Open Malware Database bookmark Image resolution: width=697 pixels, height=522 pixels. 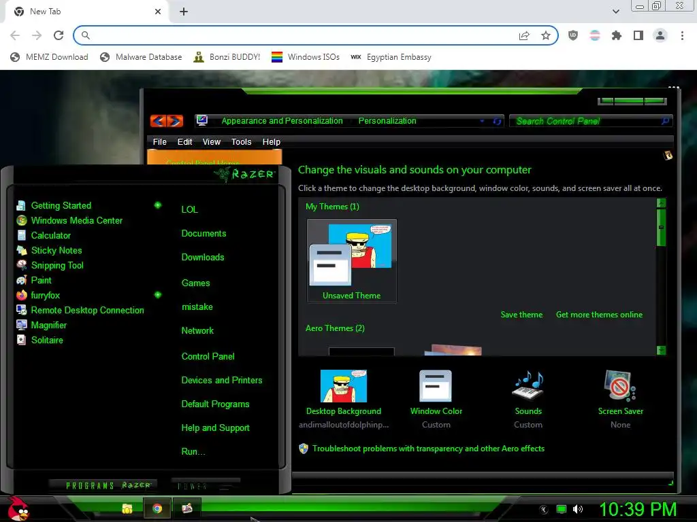tap(141, 57)
